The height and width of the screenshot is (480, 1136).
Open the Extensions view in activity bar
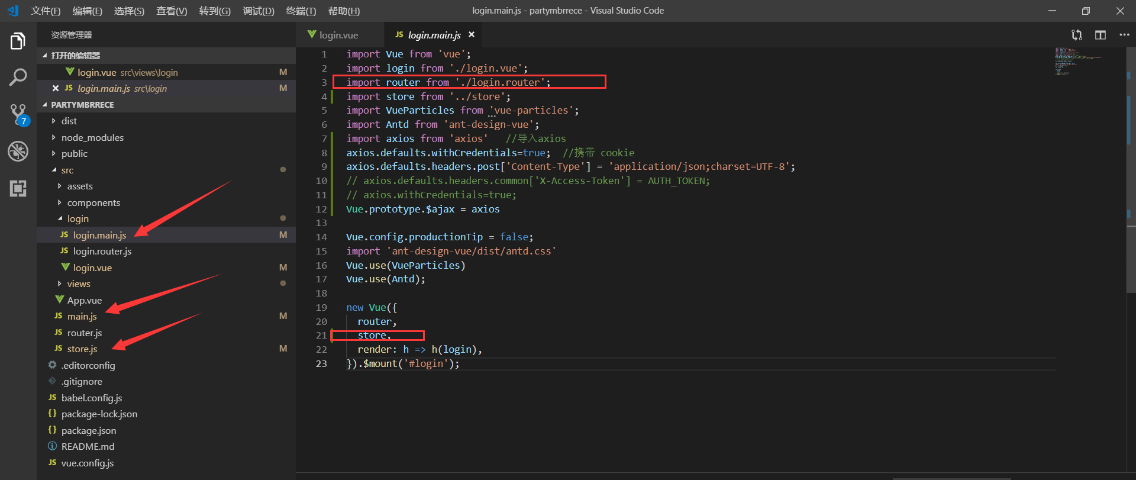(x=18, y=188)
